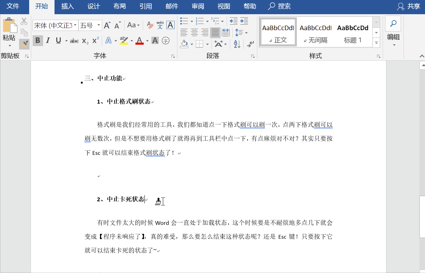
Task: Click the Cut scissors icon
Action: [24, 21]
